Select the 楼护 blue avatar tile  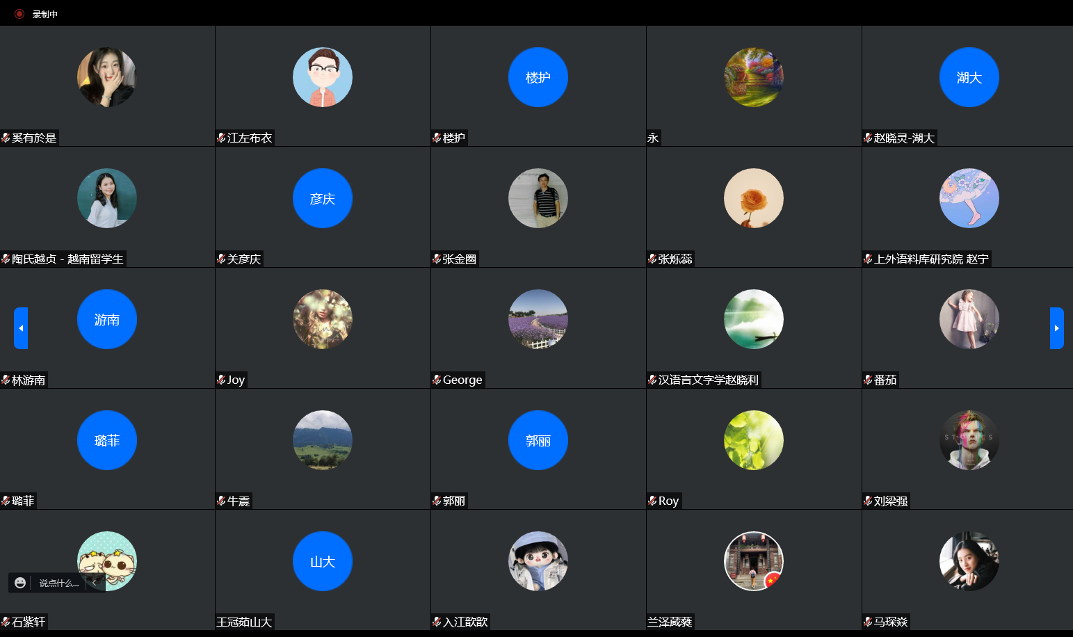538,77
